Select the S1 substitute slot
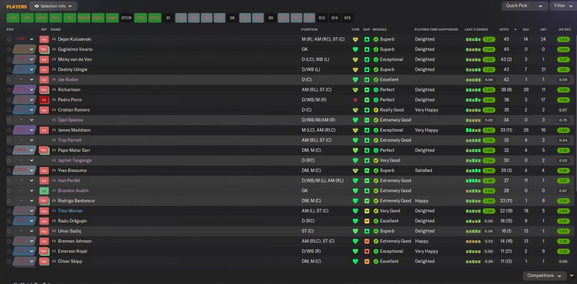This screenshot has height=284, width=577. (168, 18)
